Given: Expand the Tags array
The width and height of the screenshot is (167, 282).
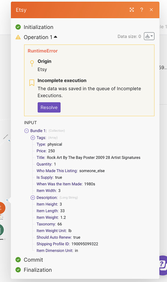Looking at the screenshot, I should (33, 138).
